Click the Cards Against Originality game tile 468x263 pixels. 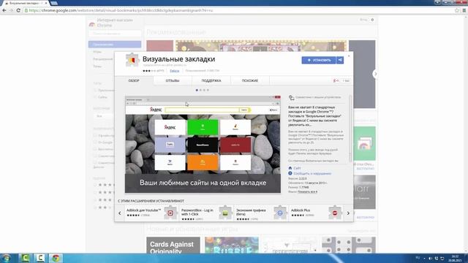173,245
